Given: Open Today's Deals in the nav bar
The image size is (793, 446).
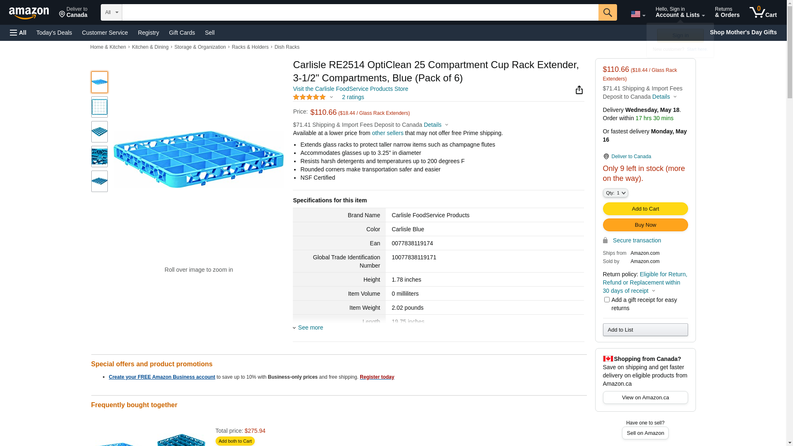Looking at the screenshot, I should pyautogui.click(x=54, y=33).
